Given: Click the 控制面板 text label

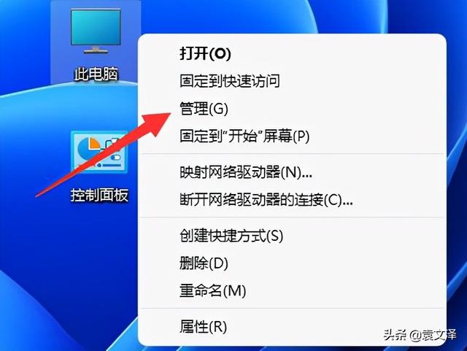Looking at the screenshot, I should (99, 195).
